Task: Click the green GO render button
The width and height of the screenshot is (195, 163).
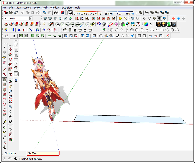Action: (169, 24)
